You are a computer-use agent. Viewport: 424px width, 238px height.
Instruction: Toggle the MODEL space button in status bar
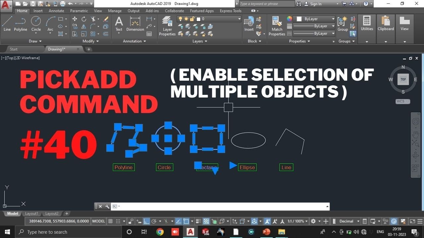pos(98,221)
